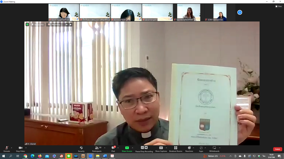Select the EDBA-Jirapan participant thumbnail
284x159 pixels.
point(126,12)
